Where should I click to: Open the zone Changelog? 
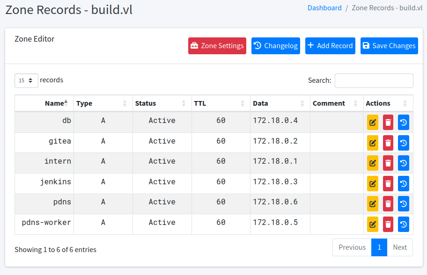[275, 46]
